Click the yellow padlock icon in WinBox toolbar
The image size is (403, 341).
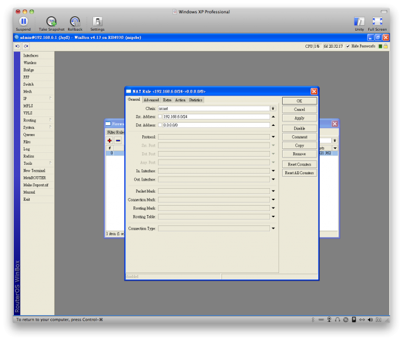tap(385, 46)
